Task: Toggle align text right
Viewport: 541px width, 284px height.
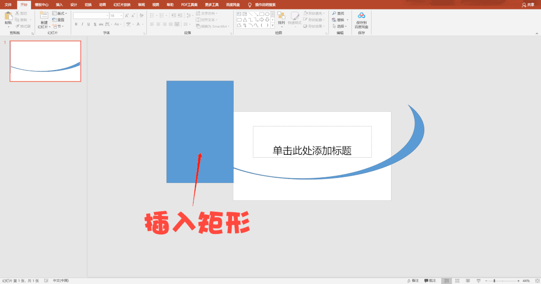Action: [164, 24]
